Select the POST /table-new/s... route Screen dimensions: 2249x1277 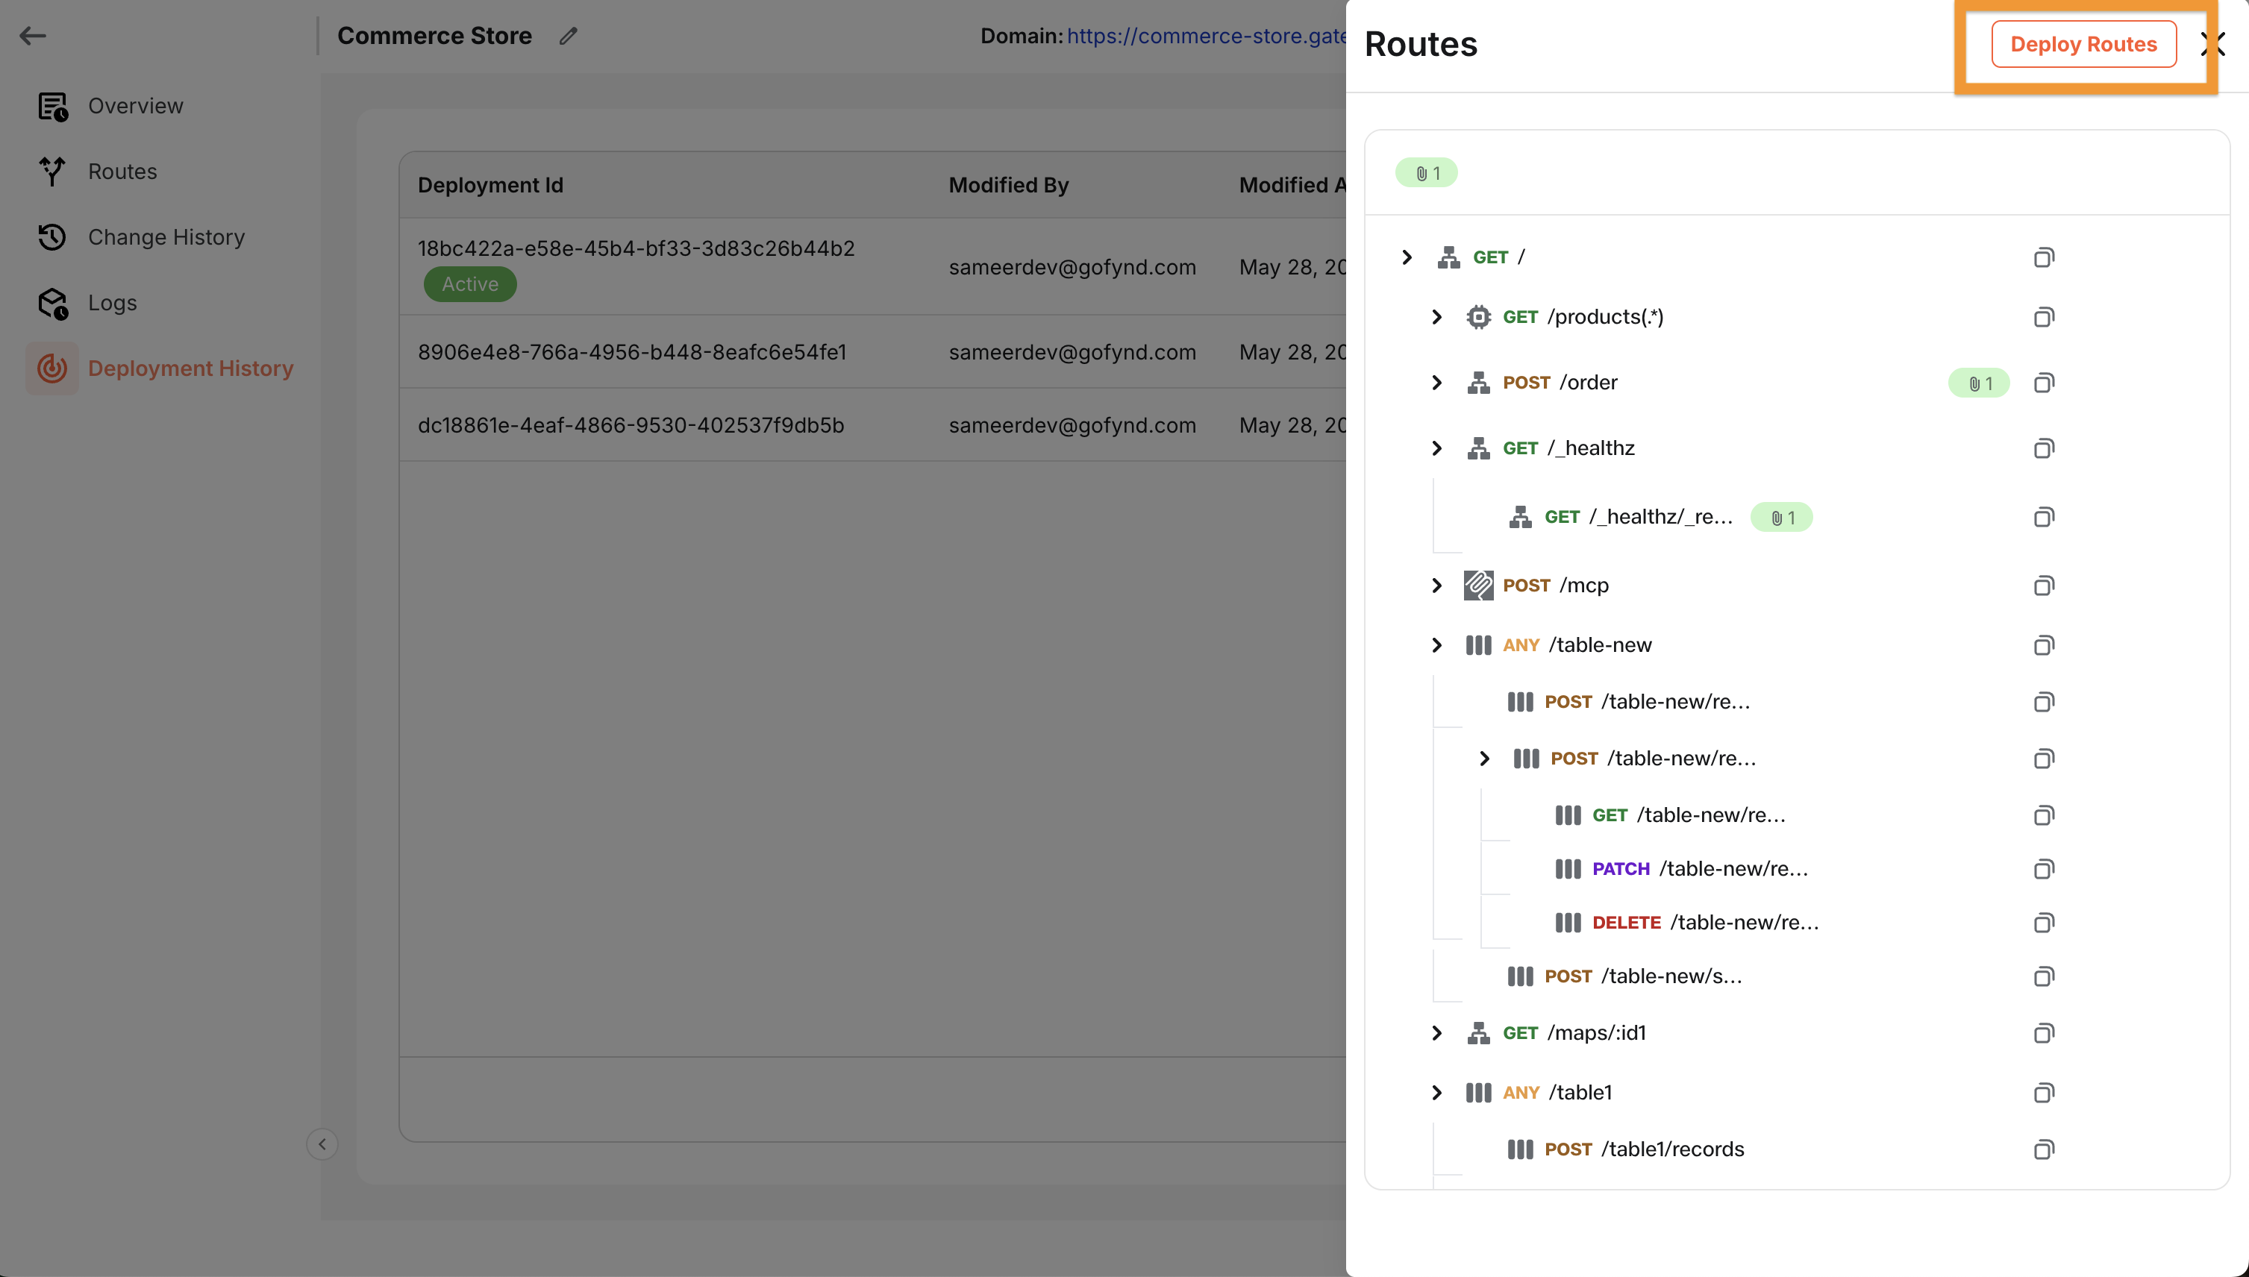tap(1643, 976)
